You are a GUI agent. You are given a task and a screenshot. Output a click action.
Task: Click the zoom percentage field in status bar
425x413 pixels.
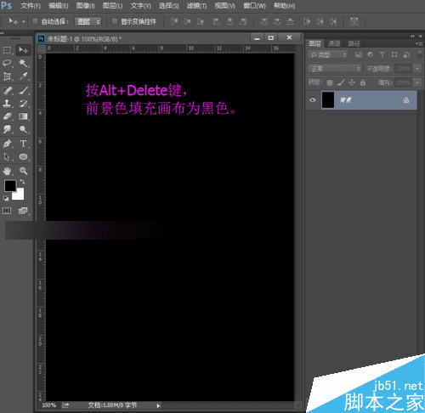pos(48,405)
